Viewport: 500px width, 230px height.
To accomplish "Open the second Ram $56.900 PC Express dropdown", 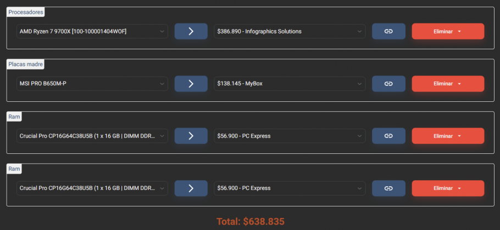I will coord(290,188).
